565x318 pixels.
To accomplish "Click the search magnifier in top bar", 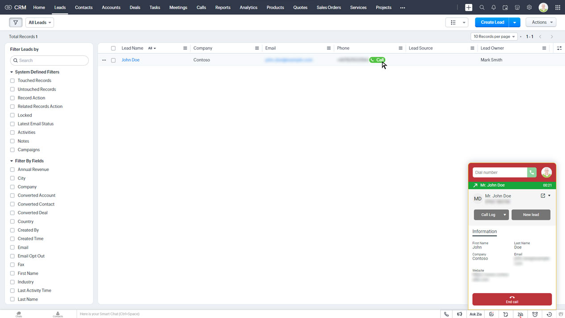I will 482,8.
